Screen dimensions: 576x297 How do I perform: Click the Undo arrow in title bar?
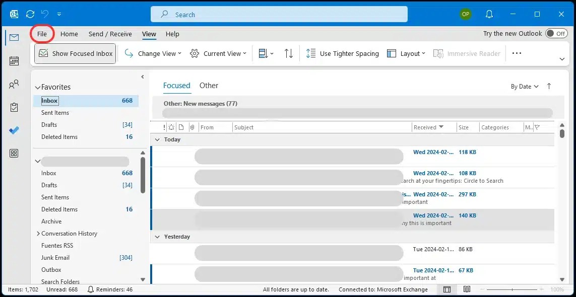45,14
